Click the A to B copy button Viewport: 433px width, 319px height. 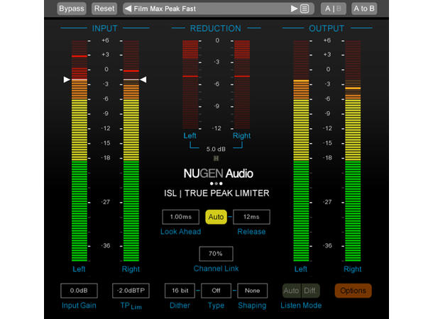point(364,9)
